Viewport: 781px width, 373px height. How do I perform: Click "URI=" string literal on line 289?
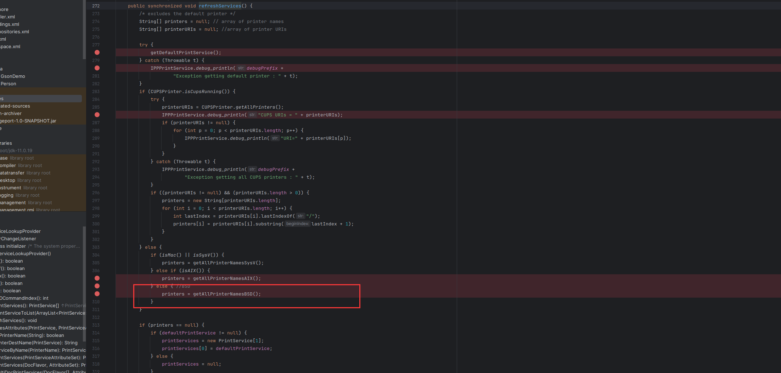point(289,138)
